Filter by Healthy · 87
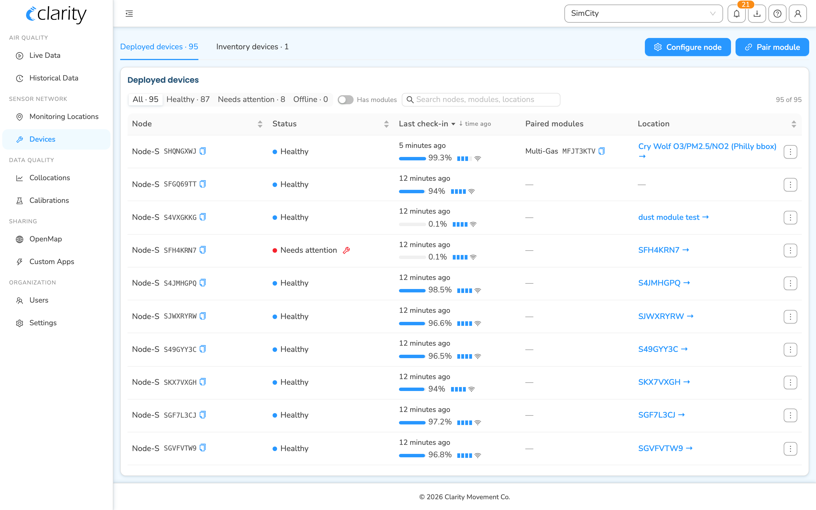The height and width of the screenshot is (510, 816). coord(188,99)
